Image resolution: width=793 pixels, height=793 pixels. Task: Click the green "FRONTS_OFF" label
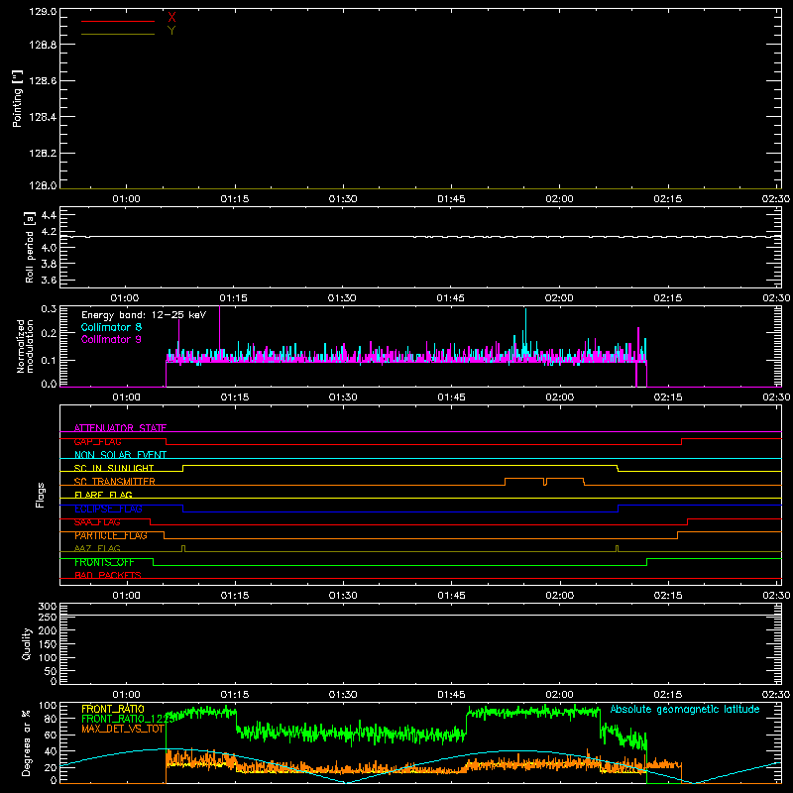pos(104,562)
